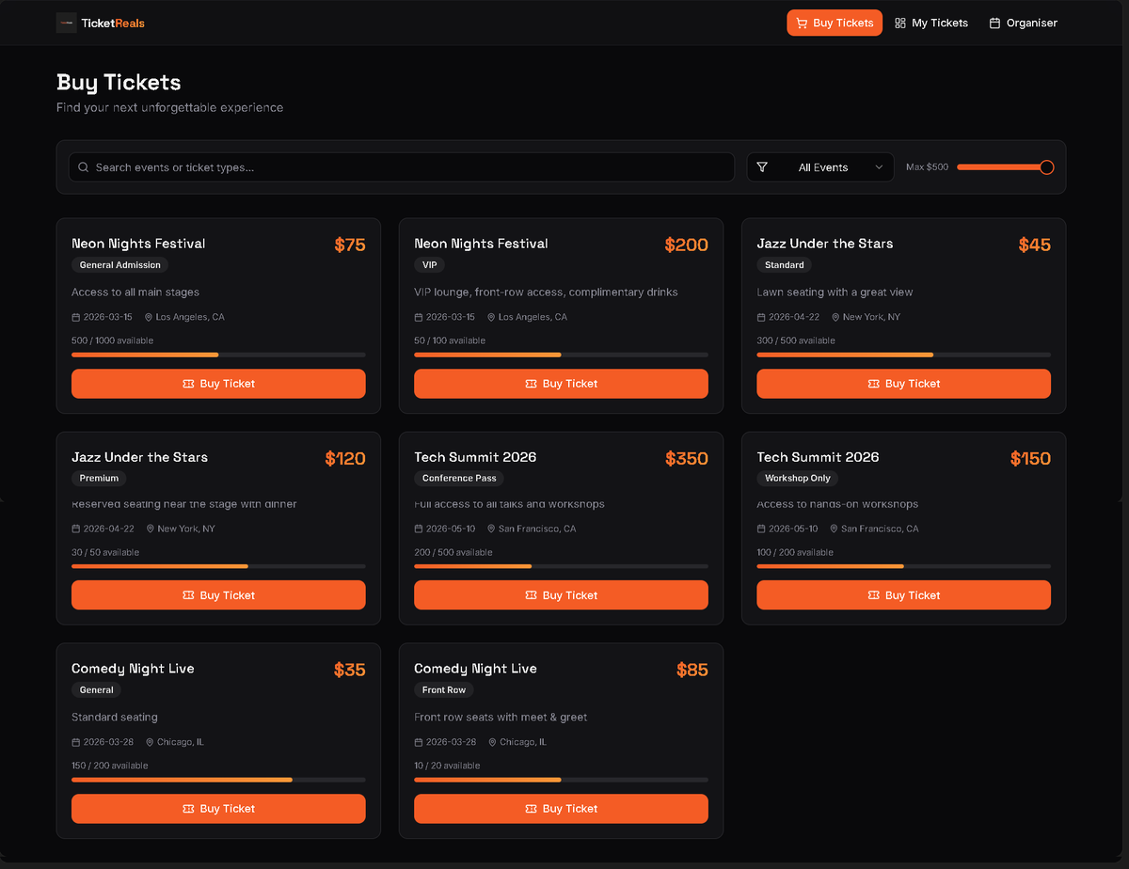Buy the $350 Conference Pass ticket
Viewport: 1129px width, 869px height.
(x=561, y=595)
